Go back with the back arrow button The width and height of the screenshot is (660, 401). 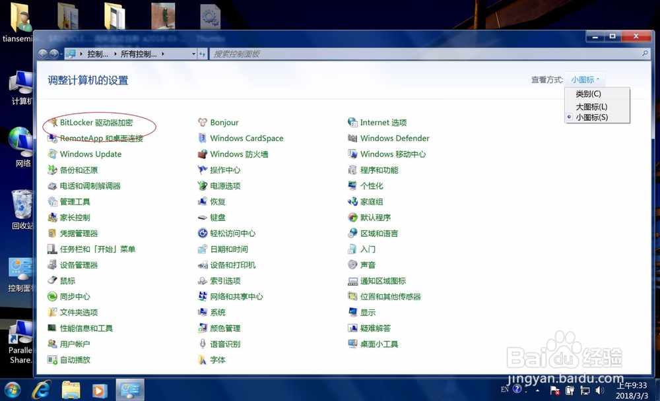click(42, 54)
